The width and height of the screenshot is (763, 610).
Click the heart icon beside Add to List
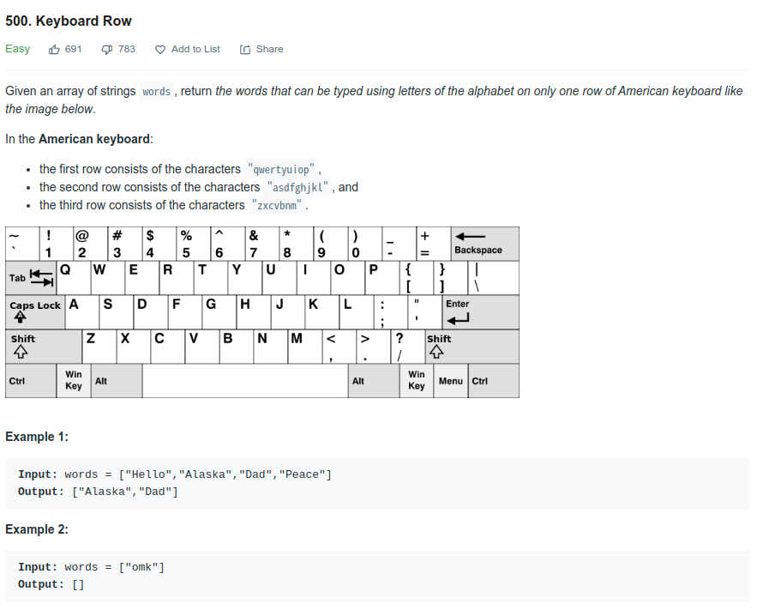(x=159, y=49)
